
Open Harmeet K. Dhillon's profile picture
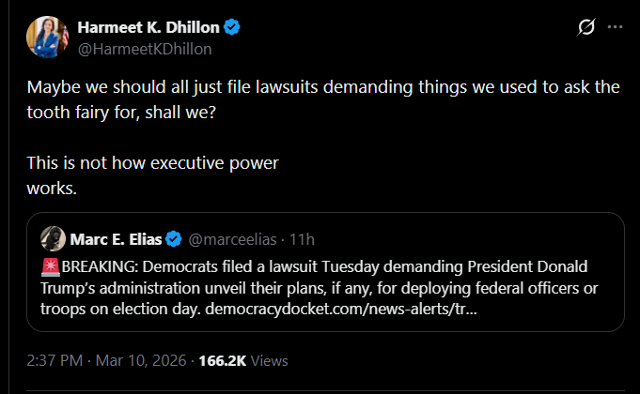(50, 38)
